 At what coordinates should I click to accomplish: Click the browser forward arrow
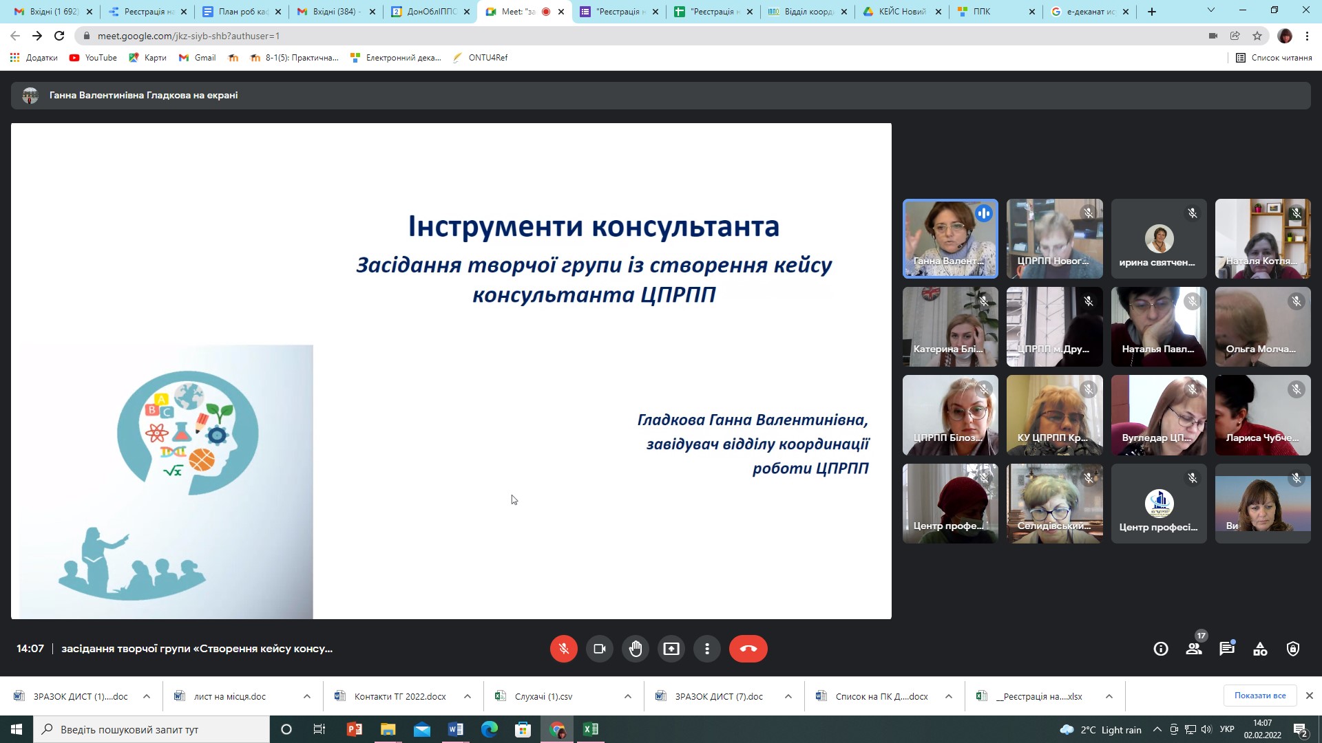coord(37,36)
